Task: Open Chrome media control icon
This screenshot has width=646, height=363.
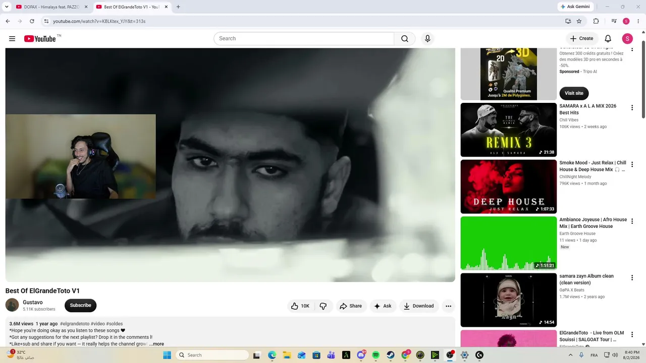Action: click(x=614, y=21)
